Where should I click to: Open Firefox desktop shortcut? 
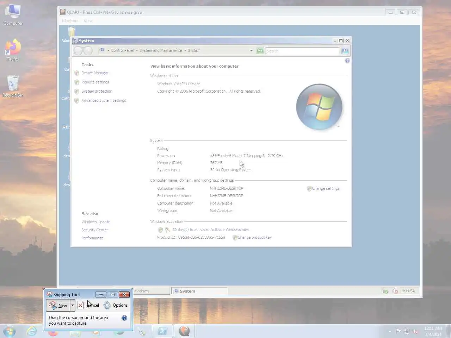coord(13,50)
